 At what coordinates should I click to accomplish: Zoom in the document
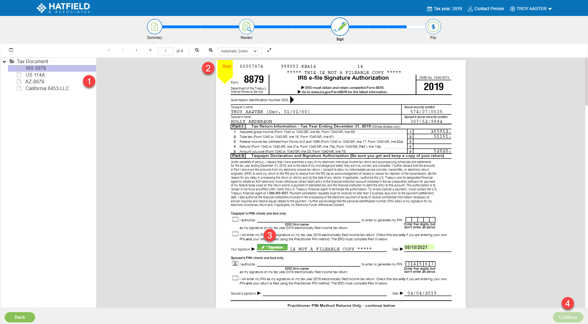[211, 50]
